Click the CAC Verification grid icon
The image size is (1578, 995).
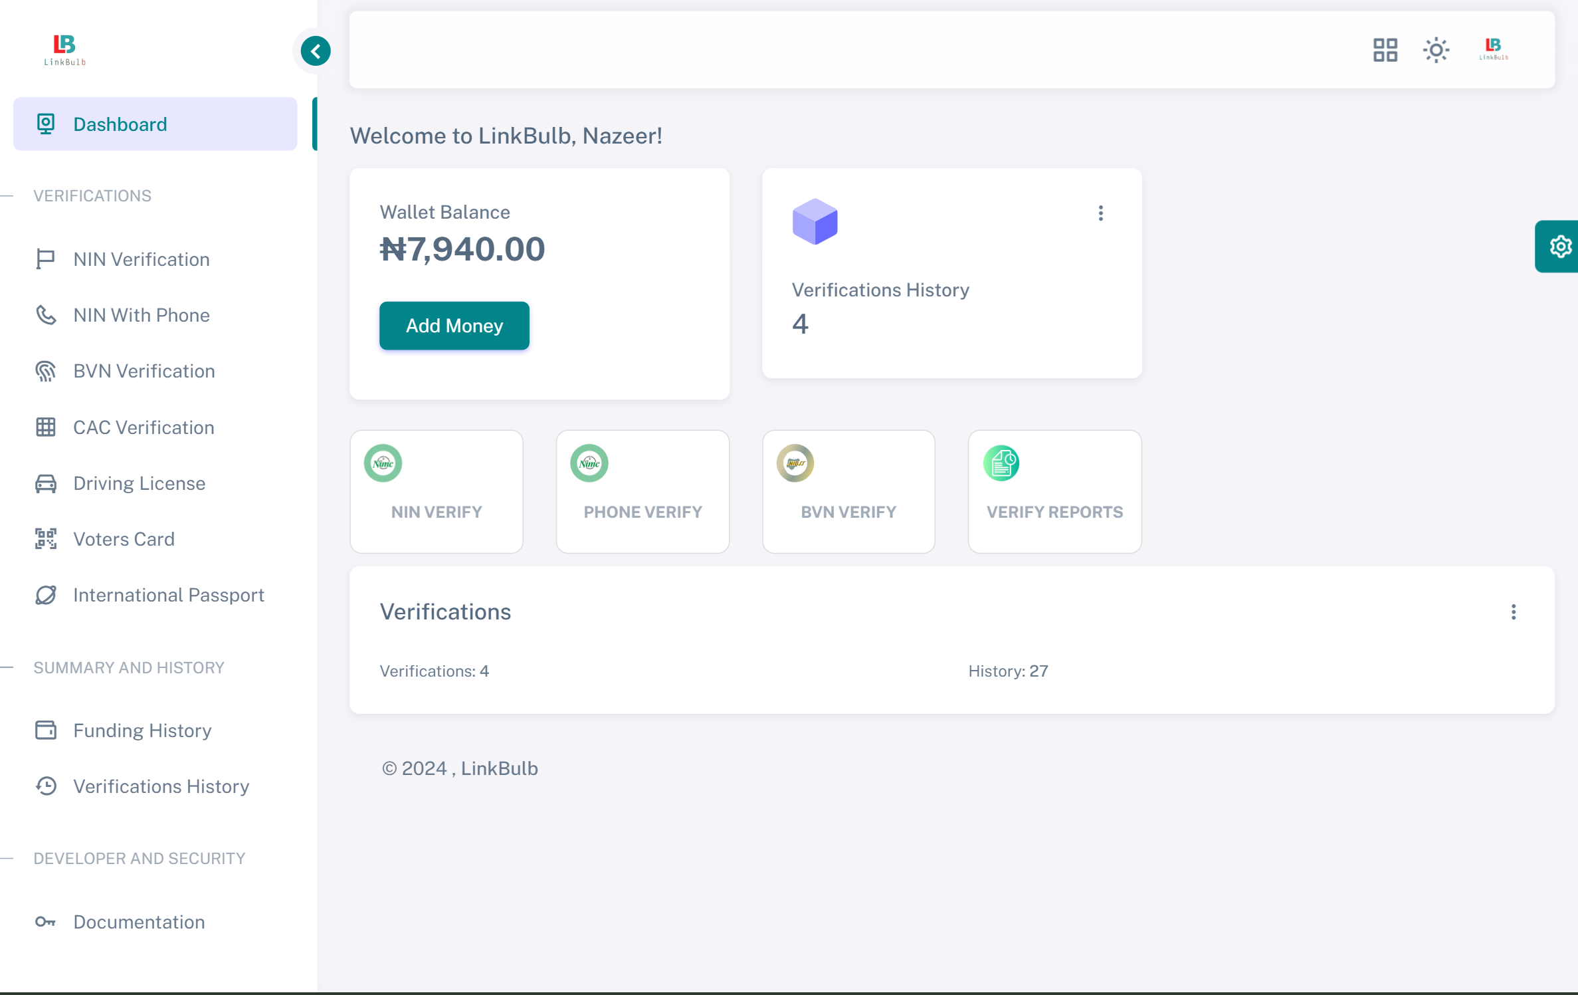[45, 427]
